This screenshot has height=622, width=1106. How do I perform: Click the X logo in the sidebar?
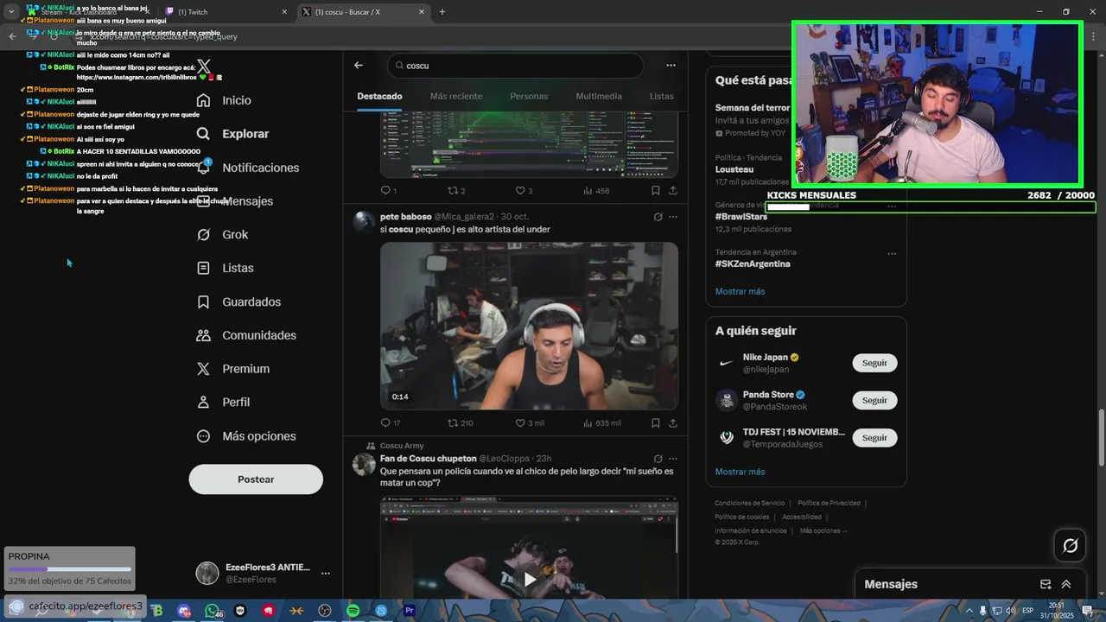point(204,67)
